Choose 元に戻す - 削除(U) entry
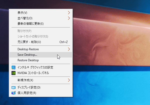 click(41, 42)
